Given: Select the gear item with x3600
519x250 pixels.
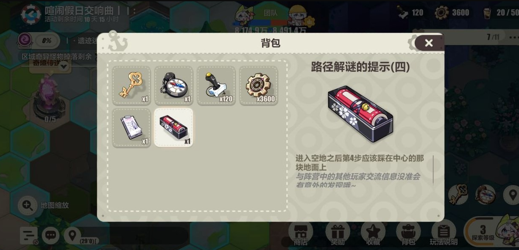Looking at the screenshot, I should point(259,85).
